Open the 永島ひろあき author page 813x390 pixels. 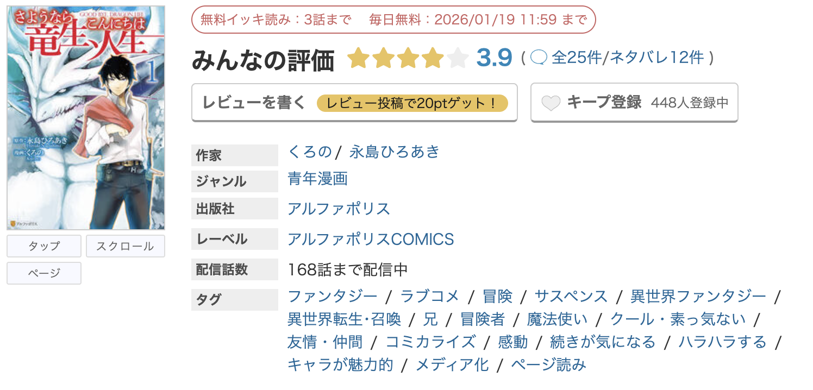[x=395, y=153]
